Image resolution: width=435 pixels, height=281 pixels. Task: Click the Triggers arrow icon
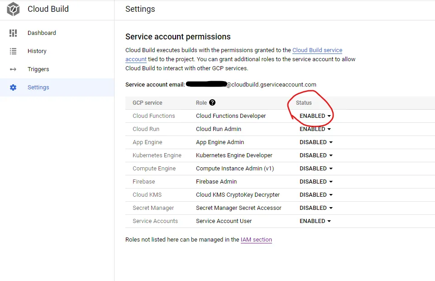pyautogui.click(x=13, y=69)
